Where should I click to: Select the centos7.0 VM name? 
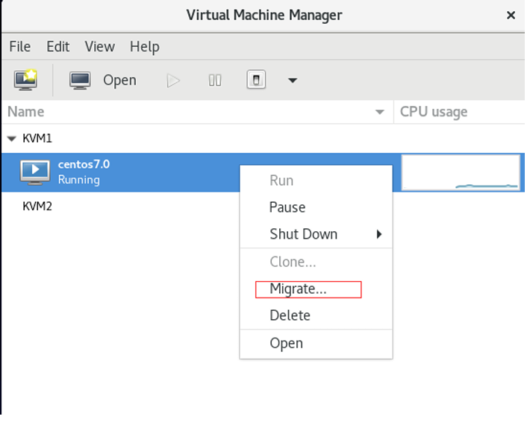point(84,165)
